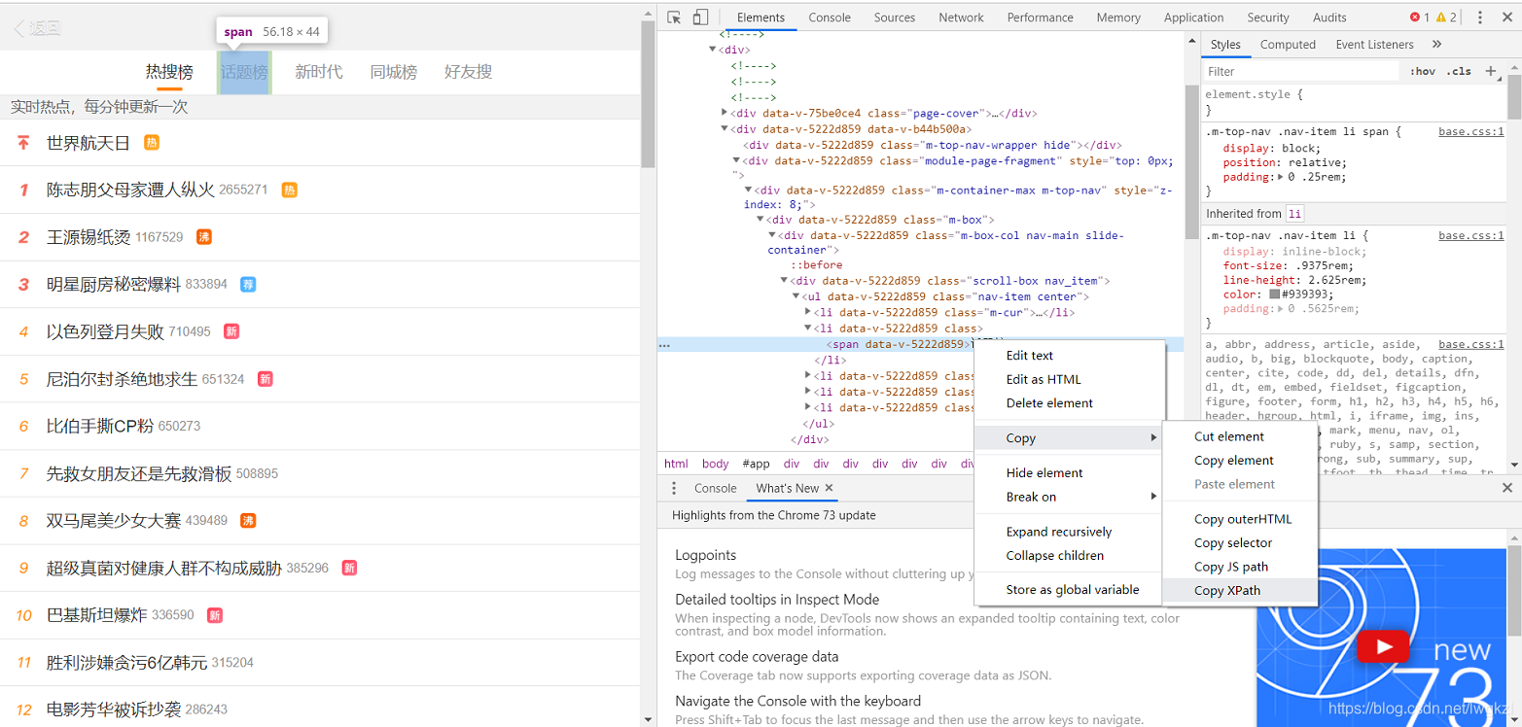Toggle the device toolbar icon
1522x727 pixels.
point(700,17)
